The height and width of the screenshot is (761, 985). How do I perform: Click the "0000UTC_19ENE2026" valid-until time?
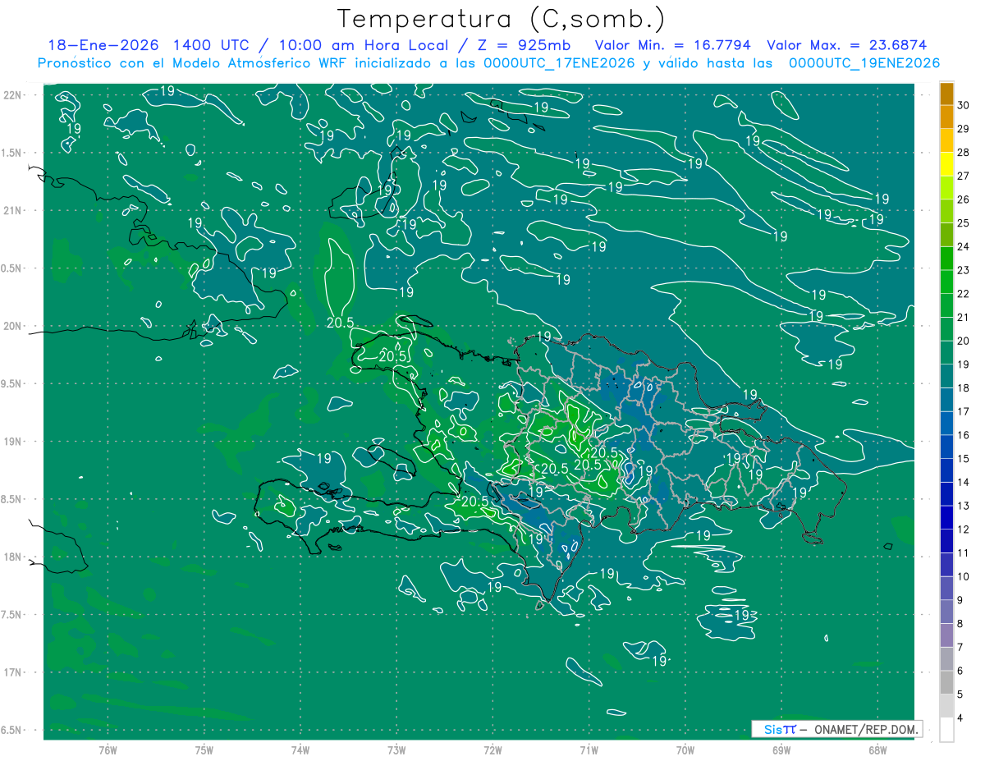click(864, 63)
